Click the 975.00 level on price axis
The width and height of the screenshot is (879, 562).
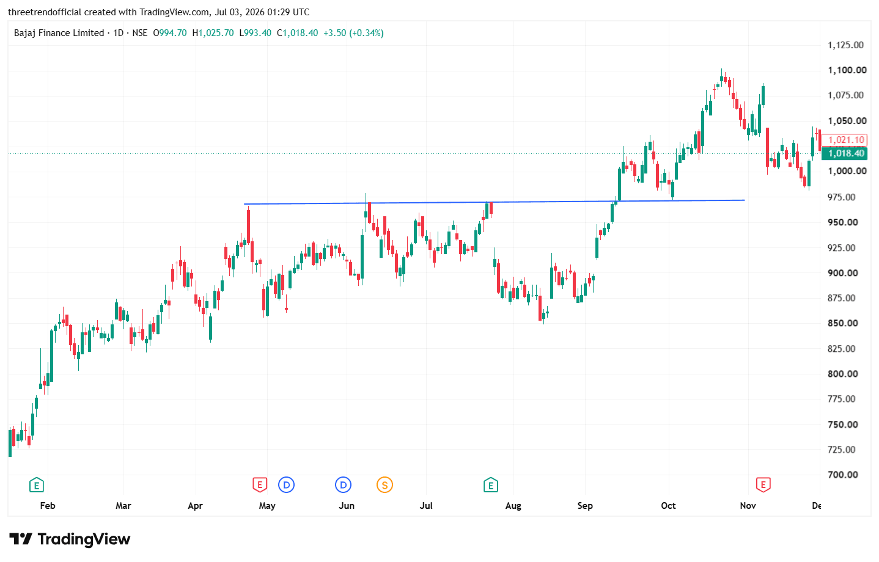(842, 197)
